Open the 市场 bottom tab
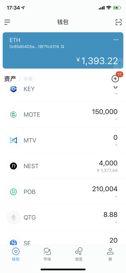 (47, 254)
